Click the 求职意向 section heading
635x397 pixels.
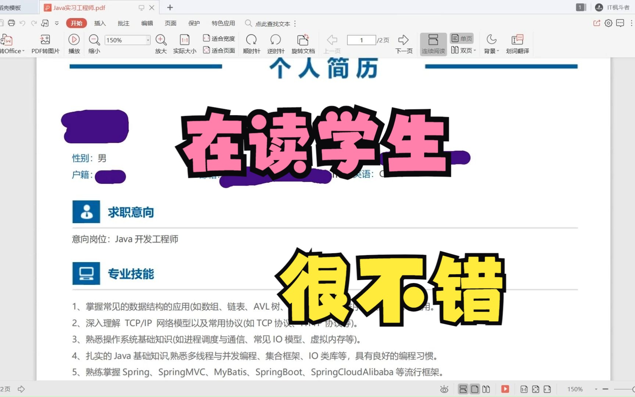pyautogui.click(x=131, y=212)
